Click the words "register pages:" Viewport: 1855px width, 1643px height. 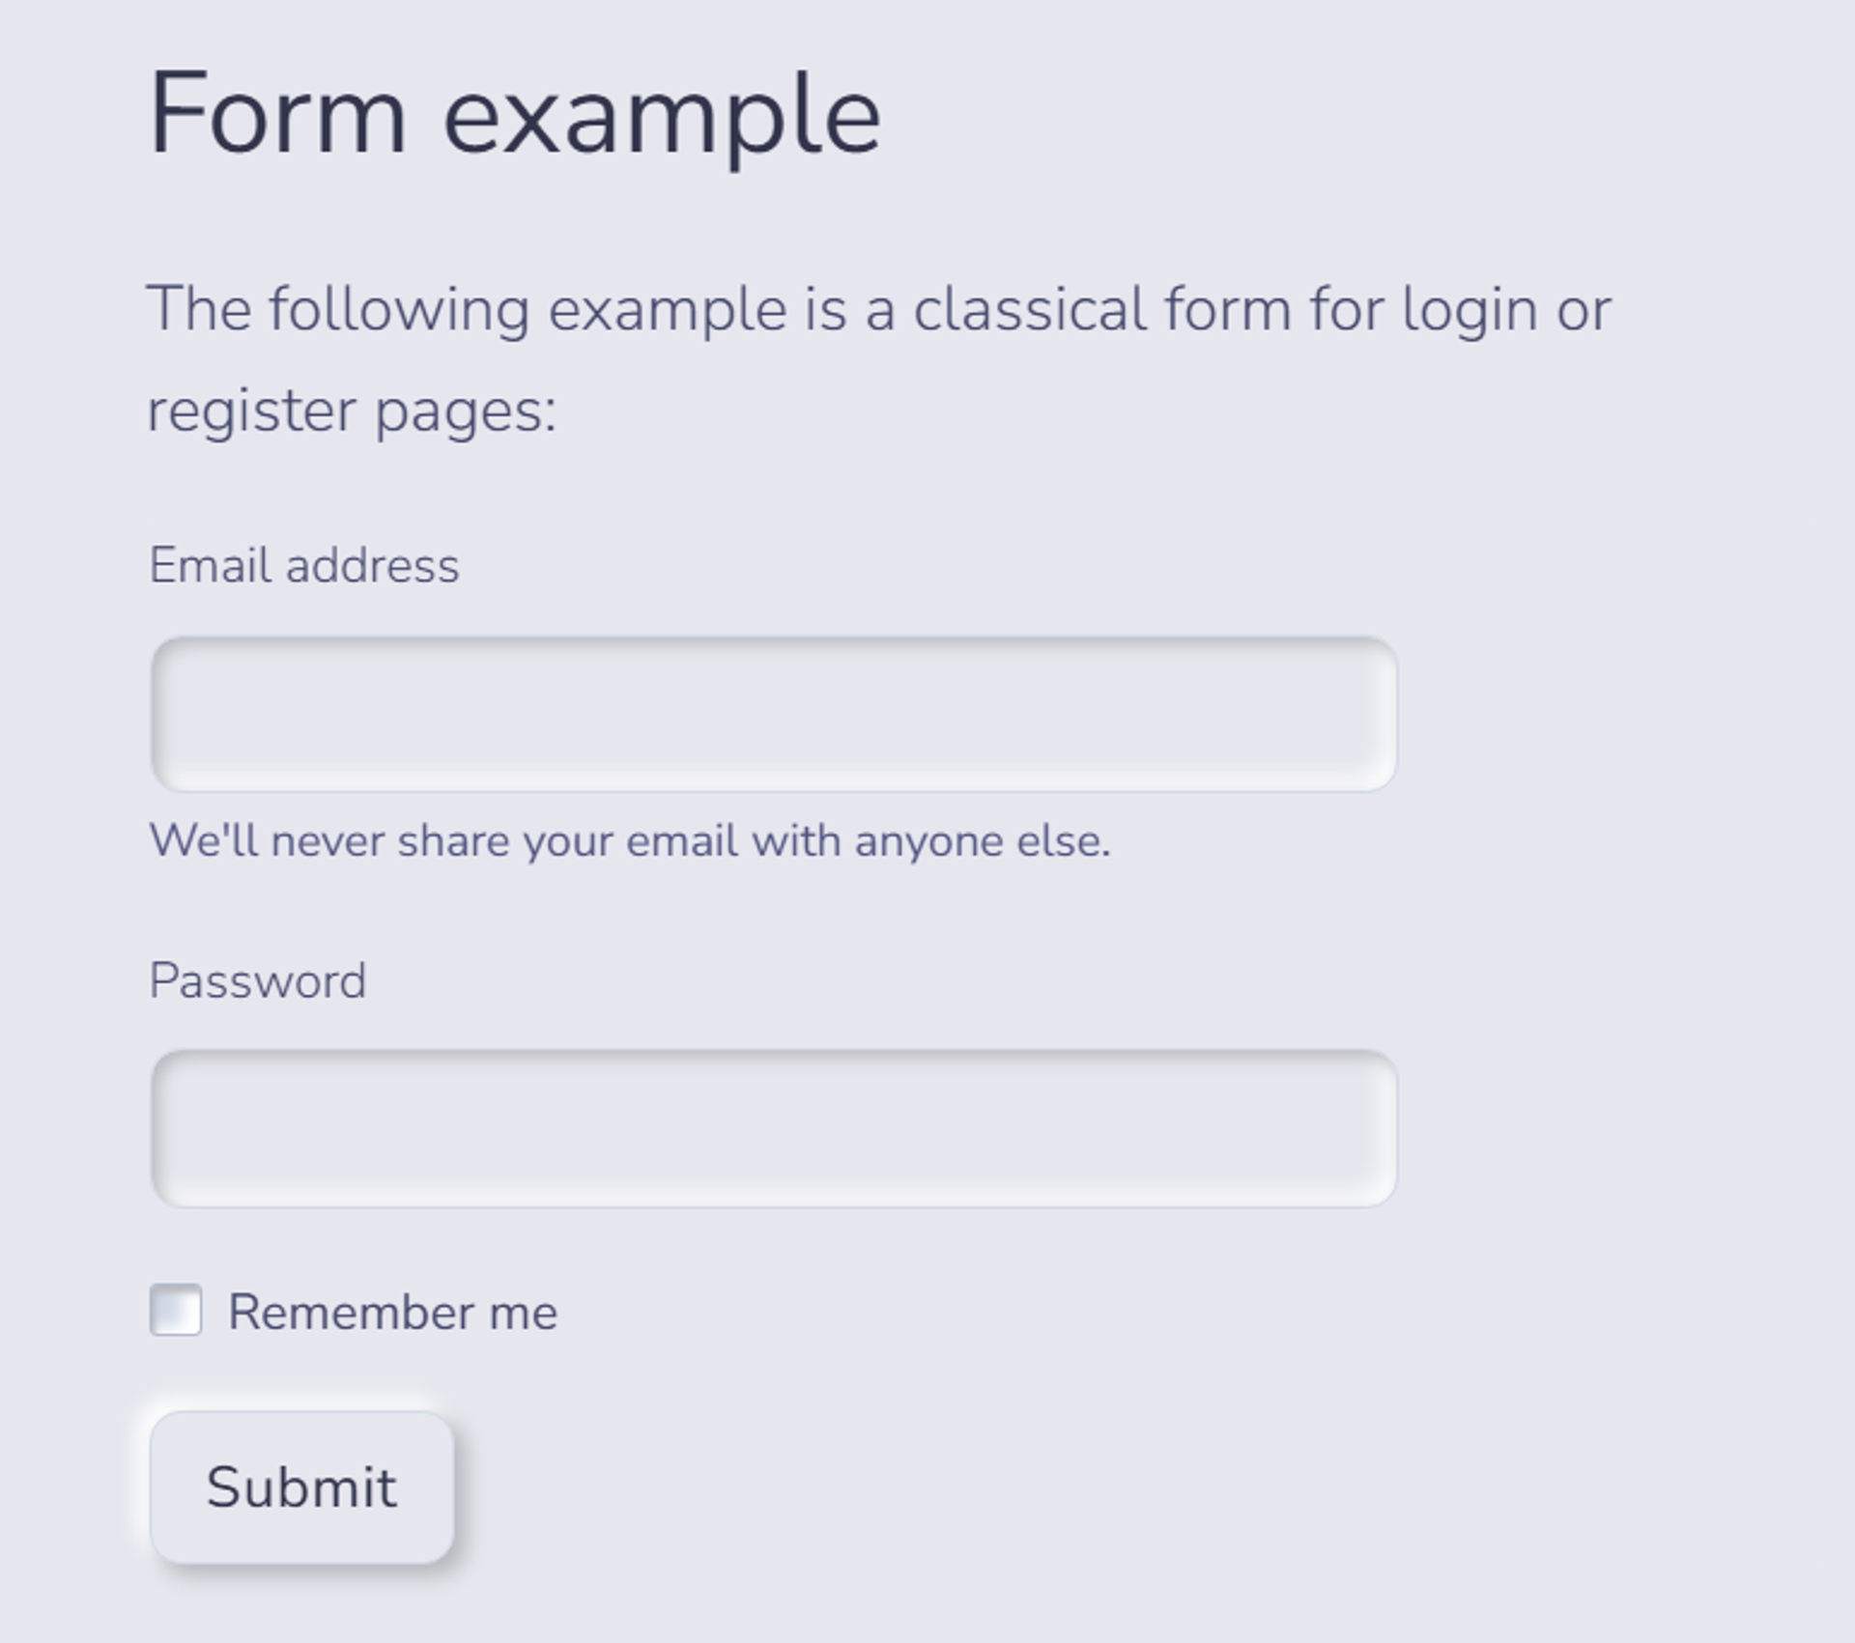coord(352,411)
